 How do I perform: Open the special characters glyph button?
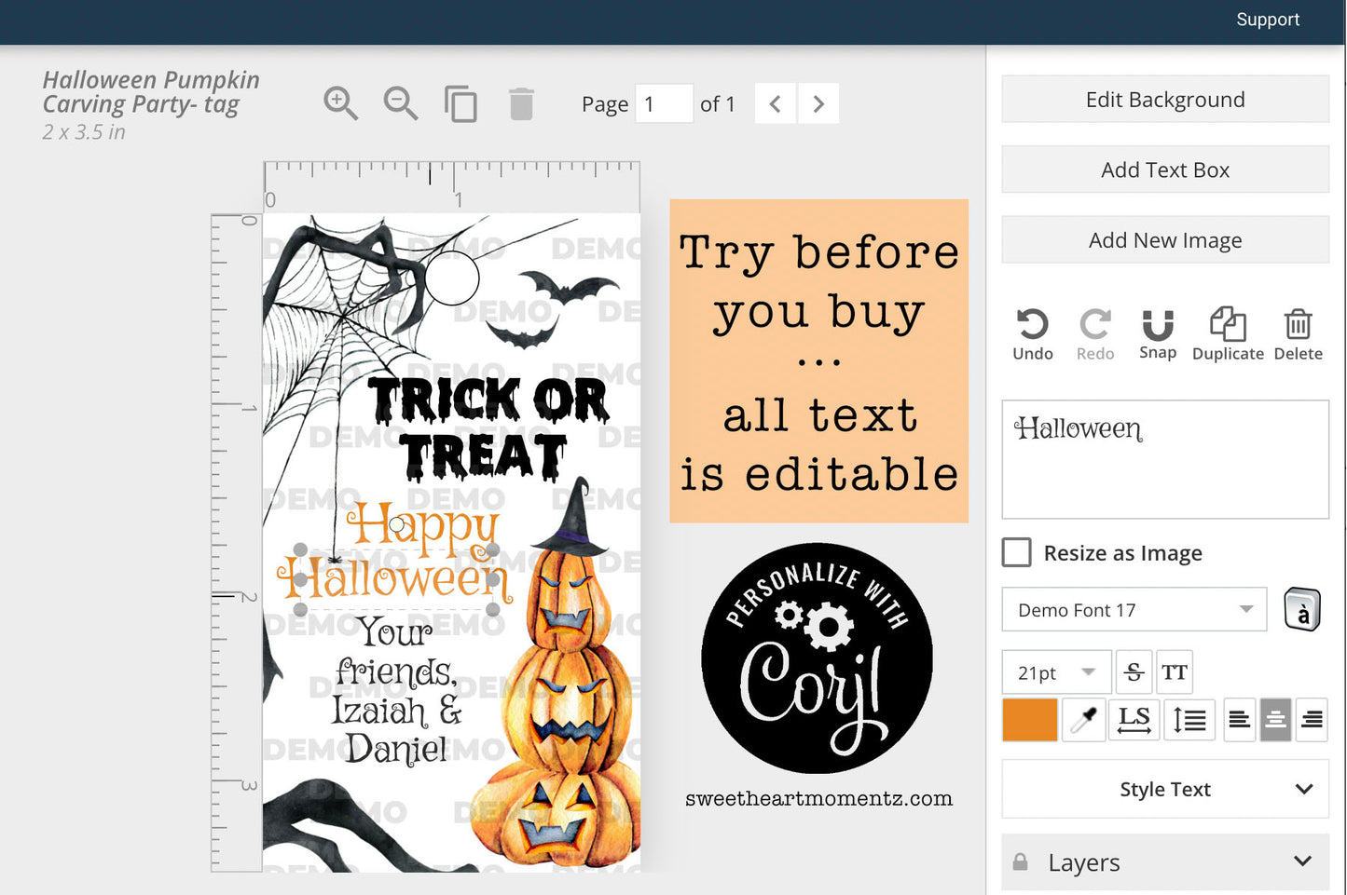[x=1302, y=610]
